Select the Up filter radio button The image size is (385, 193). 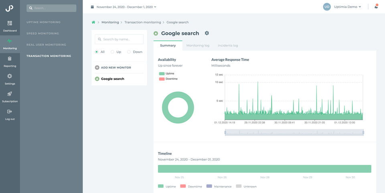pos(113,52)
